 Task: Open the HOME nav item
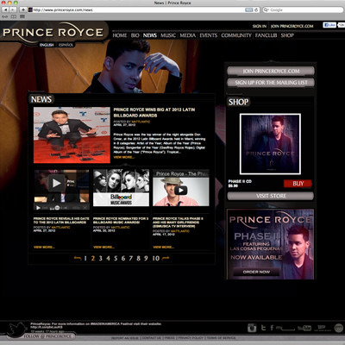[x=120, y=35]
